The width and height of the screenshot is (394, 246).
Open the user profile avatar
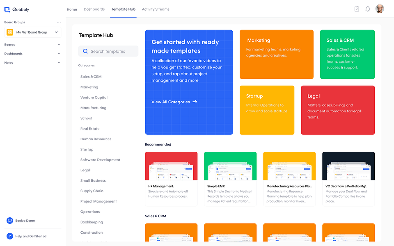(380, 9)
